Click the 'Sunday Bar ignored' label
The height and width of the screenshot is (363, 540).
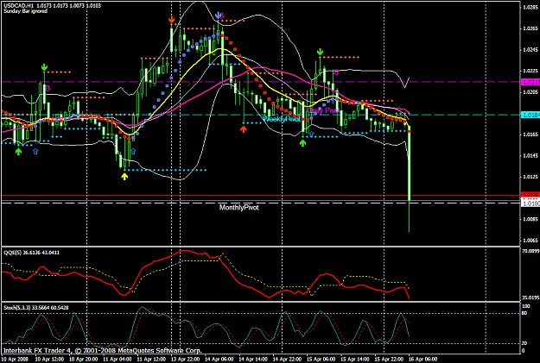point(25,11)
